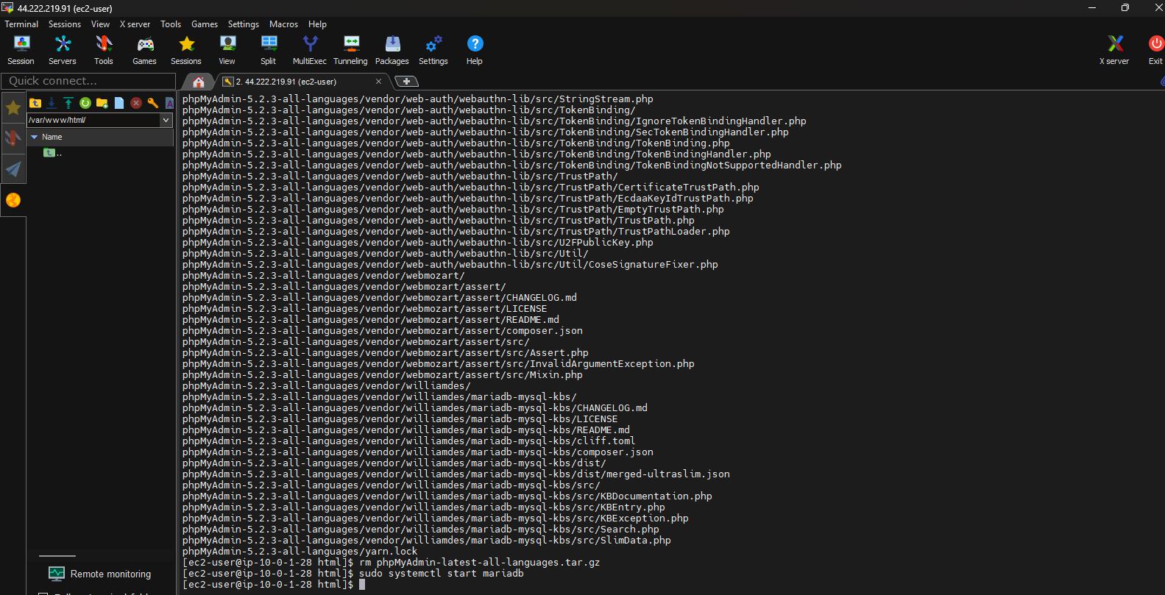This screenshot has height=595, width=1165.
Task: Click the SFTP upload arrow icon
Action: pos(68,103)
